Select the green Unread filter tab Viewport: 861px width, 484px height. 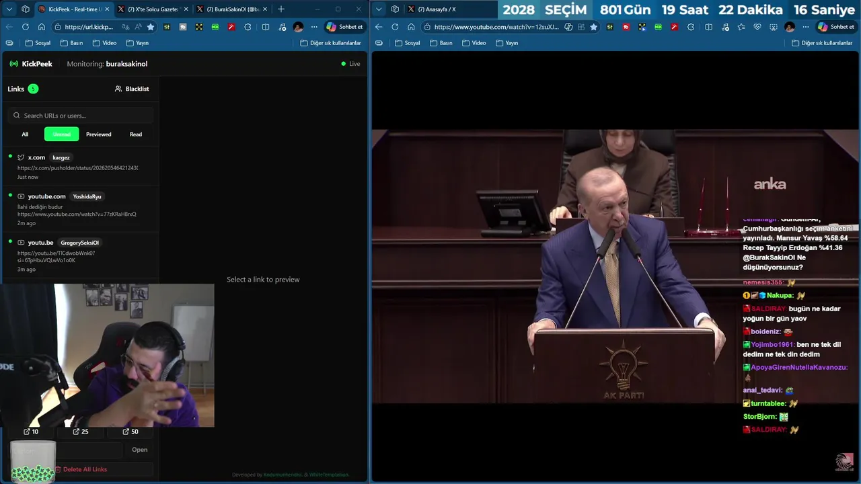point(62,134)
